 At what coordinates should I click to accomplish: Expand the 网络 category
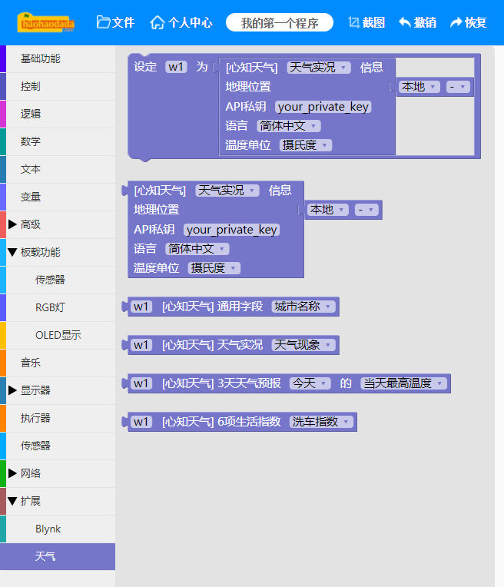tap(58, 473)
